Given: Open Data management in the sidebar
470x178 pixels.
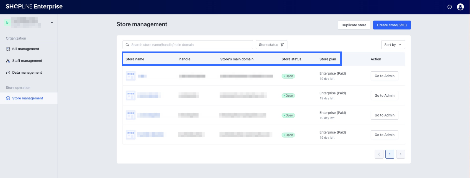Looking at the screenshot, I should (29, 73).
